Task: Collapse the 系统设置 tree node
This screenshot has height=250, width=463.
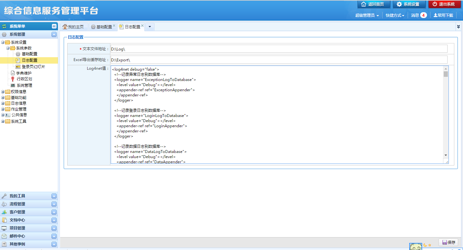Action: click(3, 42)
